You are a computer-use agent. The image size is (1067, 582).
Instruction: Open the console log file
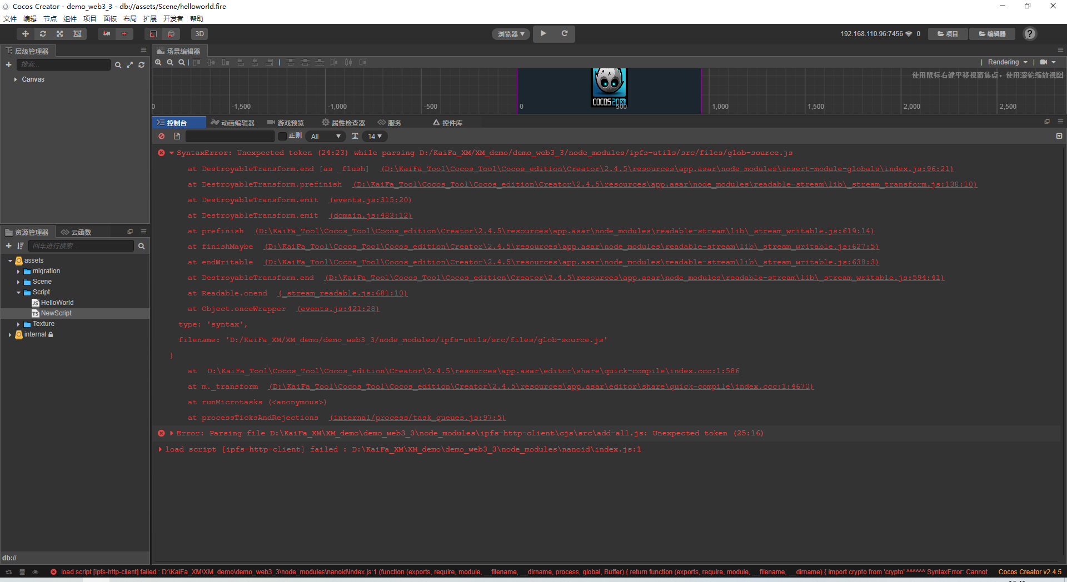177,136
